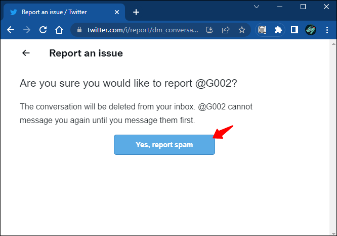The height and width of the screenshot is (236, 337).
Task: Bookmark this page with star icon
Action: [x=242, y=30]
